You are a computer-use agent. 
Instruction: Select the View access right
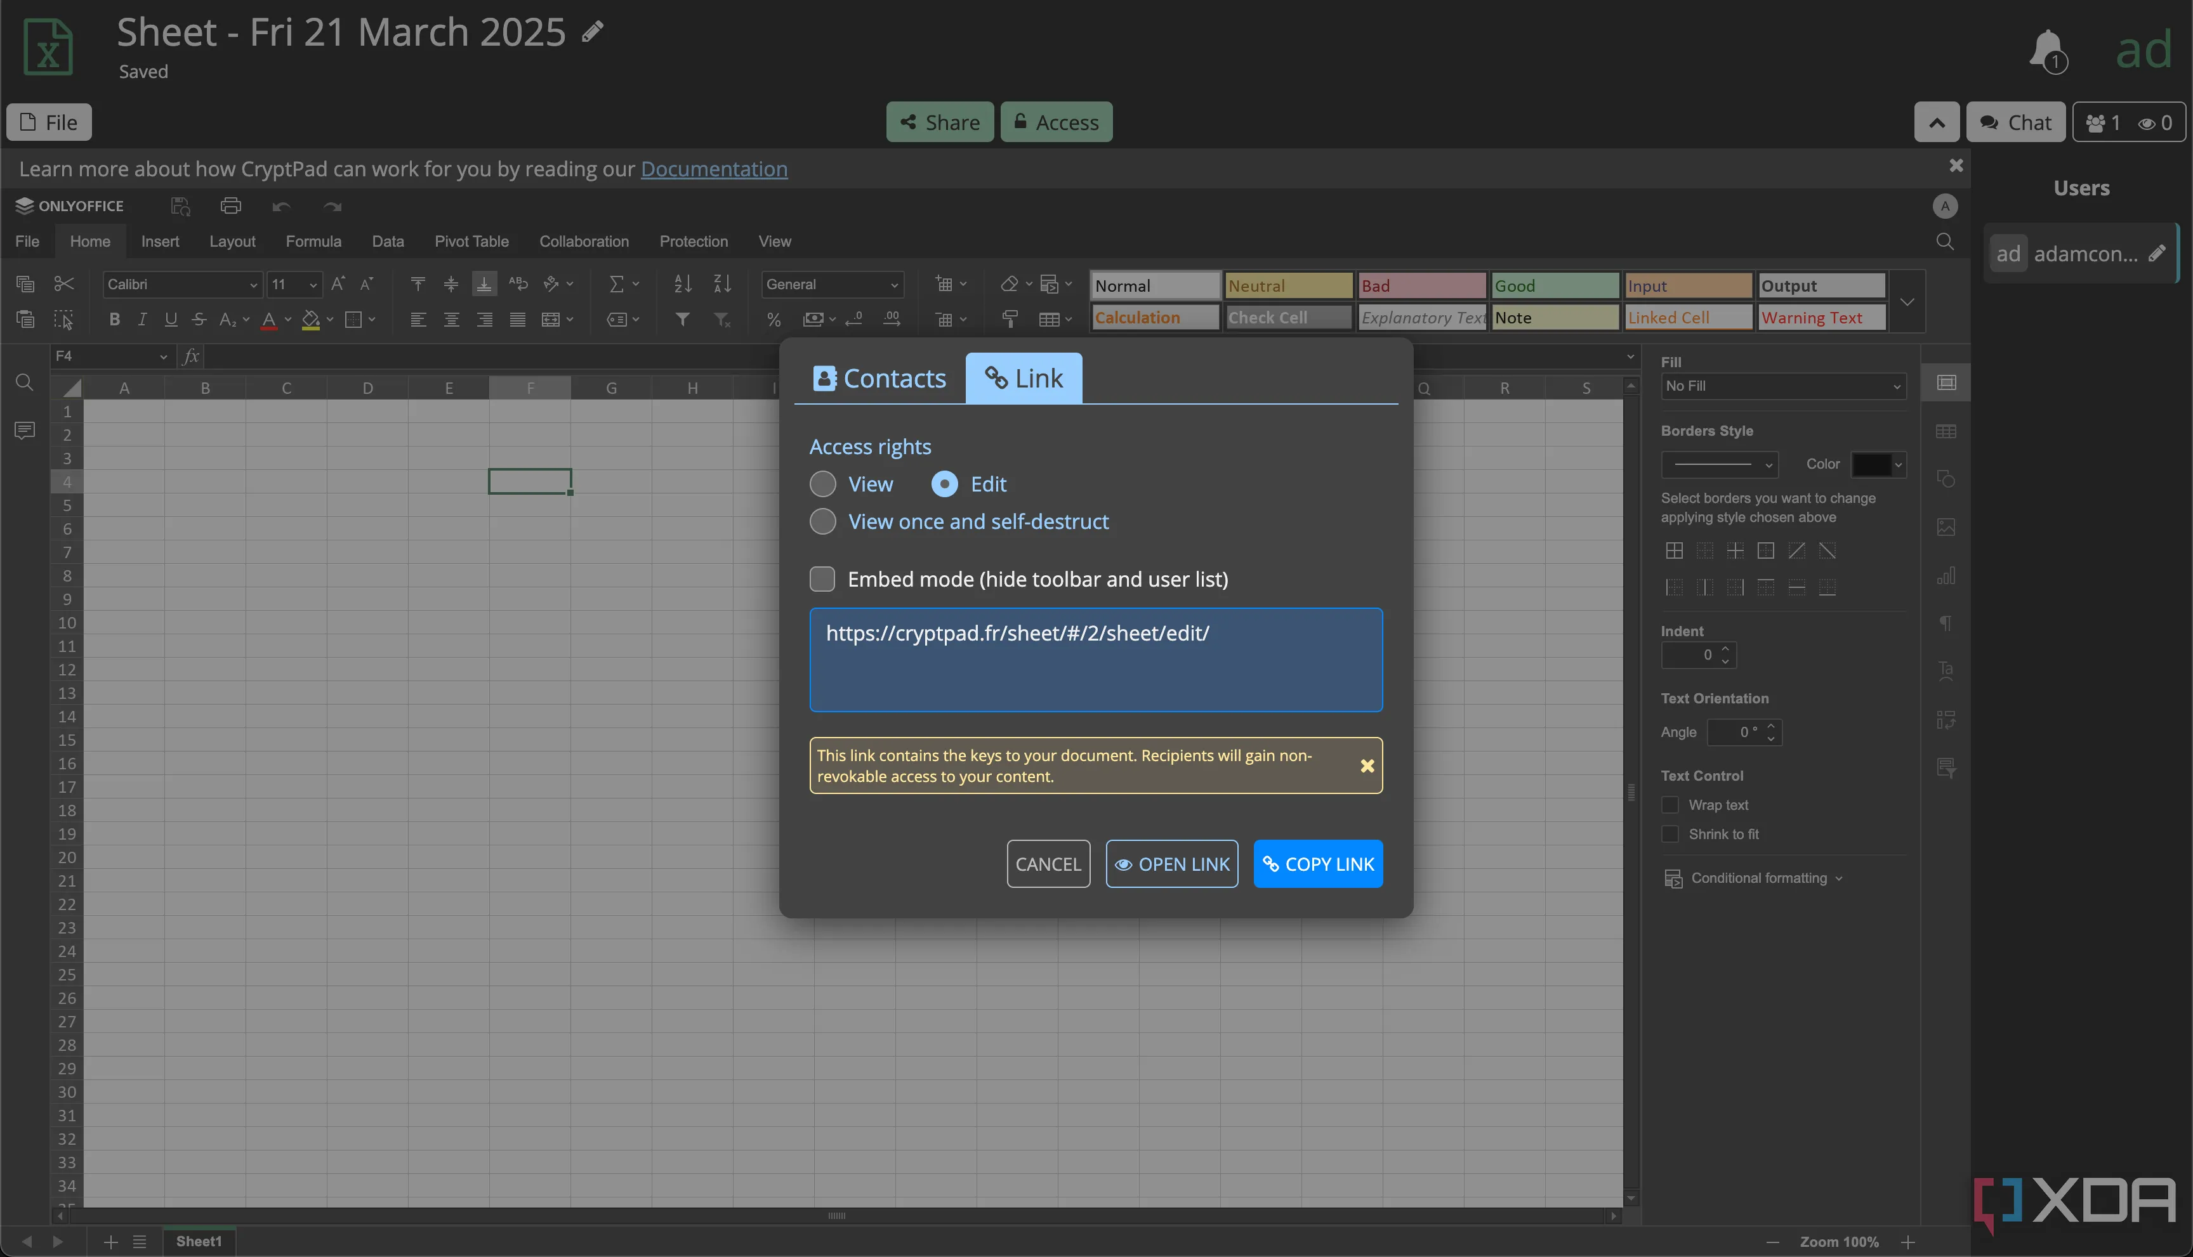click(x=822, y=483)
